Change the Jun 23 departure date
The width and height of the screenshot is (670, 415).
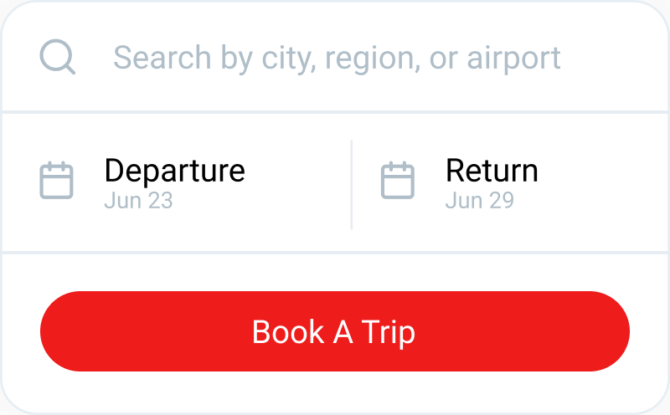click(138, 201)
